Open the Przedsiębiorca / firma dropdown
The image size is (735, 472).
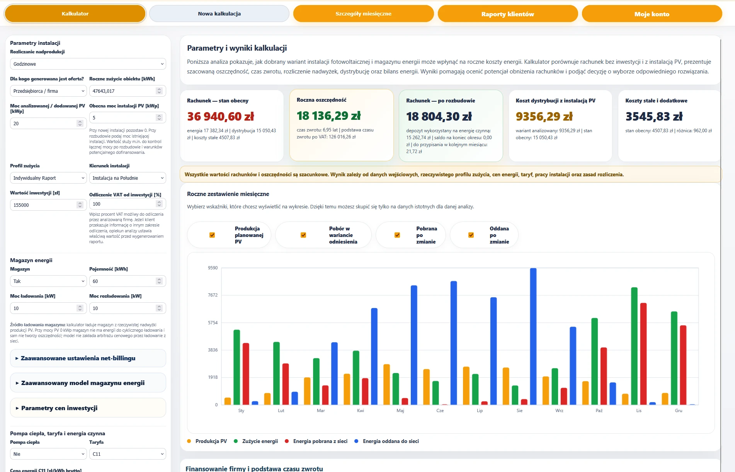click(48, 91)
